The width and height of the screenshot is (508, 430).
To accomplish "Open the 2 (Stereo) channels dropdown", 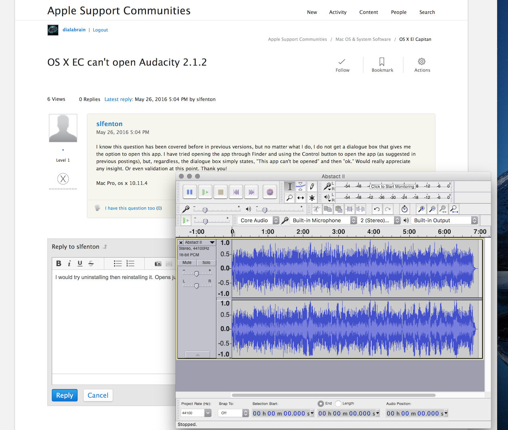I will pyautogui.click(x=379, y=220).
